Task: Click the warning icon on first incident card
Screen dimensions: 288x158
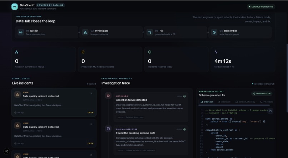Action: pos(18,95)
